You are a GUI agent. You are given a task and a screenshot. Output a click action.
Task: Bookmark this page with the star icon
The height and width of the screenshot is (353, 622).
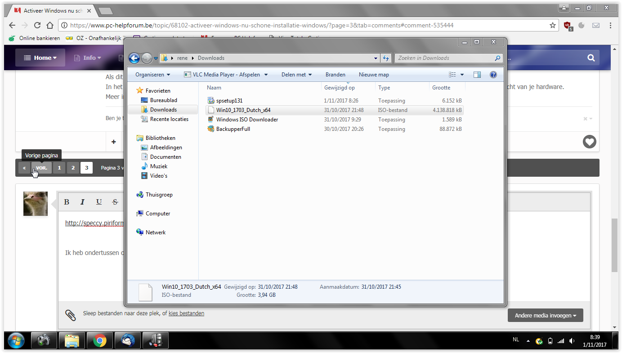click(553, 26)
